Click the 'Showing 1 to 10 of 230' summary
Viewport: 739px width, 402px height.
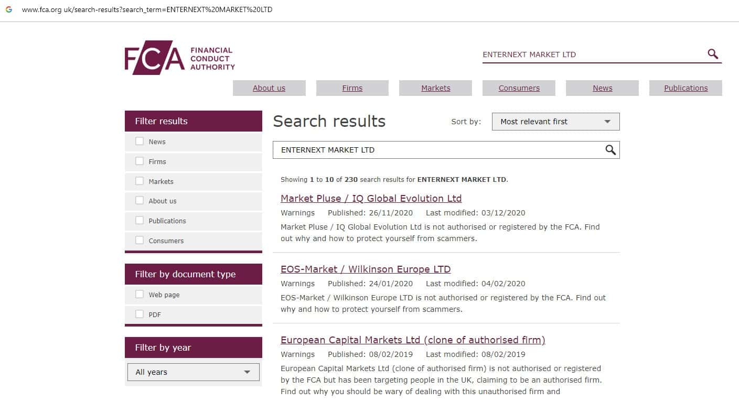click(394, 179)
